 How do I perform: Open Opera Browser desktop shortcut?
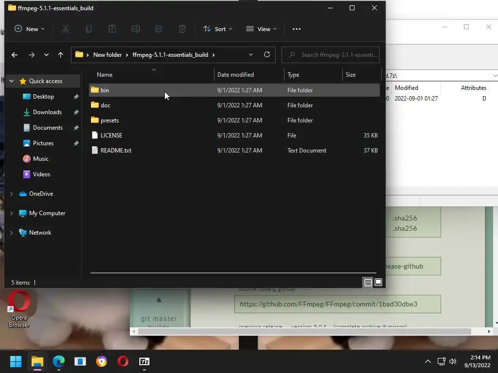19,309
